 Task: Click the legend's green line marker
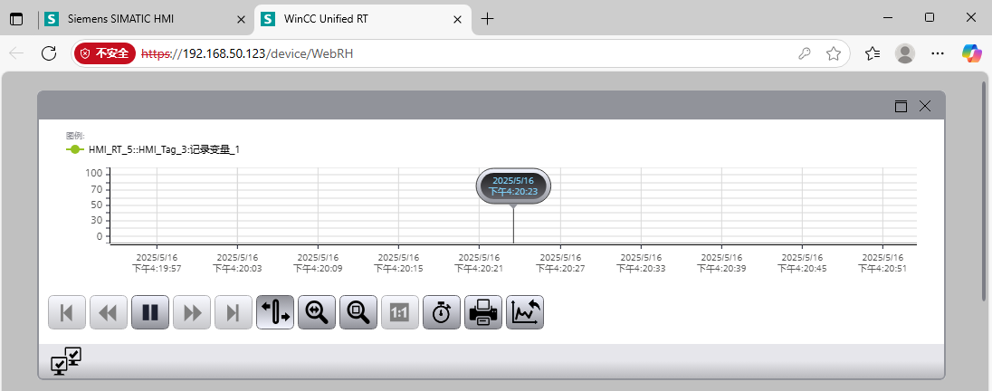click(74, 150)
